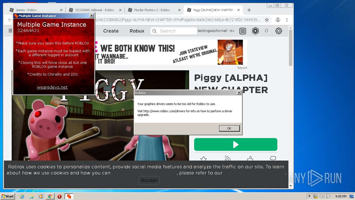
Task: Report the advertisement banner
Action: [242, 68]
